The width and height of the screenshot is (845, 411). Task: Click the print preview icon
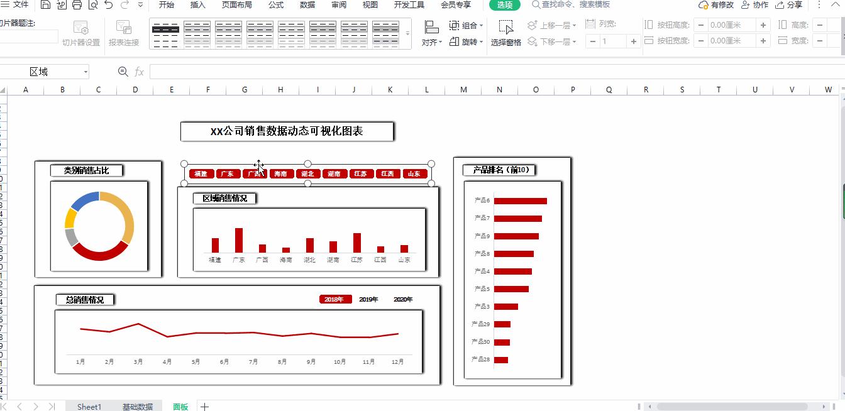tap(92, 6)
